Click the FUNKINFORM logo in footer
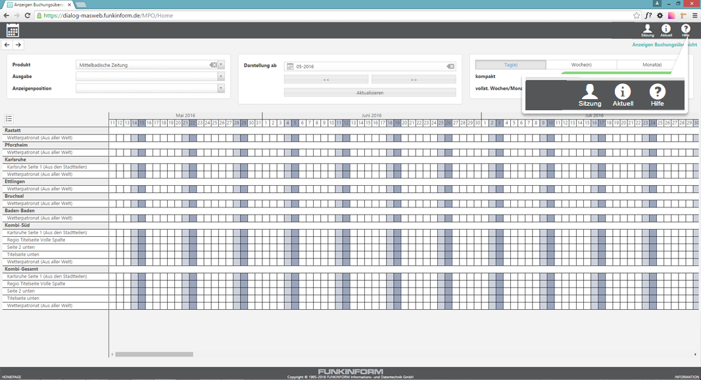 pos(350,371)
